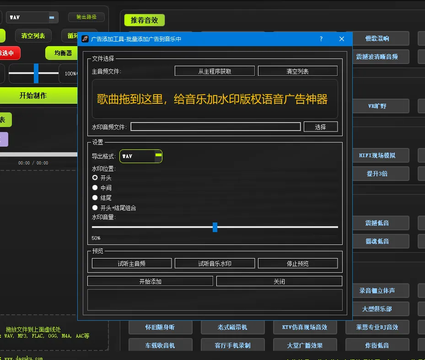425x360 pixels.
Task: Open the 导出格式 WAV dropdown
Action: point(140,156)
